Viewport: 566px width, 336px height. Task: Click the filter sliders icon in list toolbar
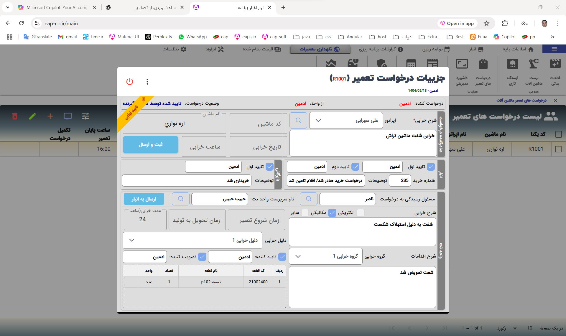[x=85, y=116]
